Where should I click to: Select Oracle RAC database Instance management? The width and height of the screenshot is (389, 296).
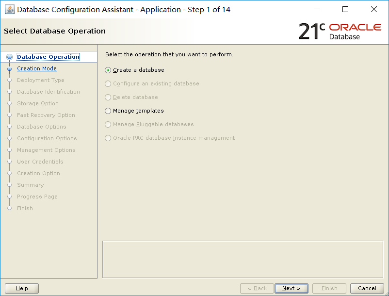(108, 138)
